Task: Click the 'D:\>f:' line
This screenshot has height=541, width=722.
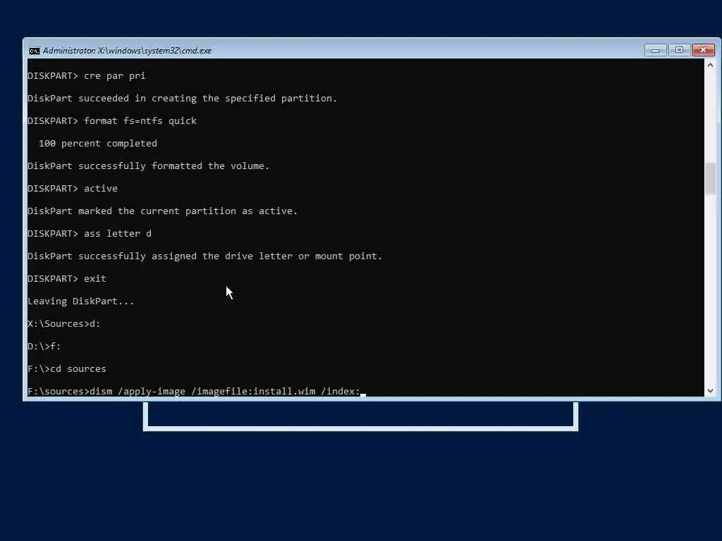Action: [44, 347]
